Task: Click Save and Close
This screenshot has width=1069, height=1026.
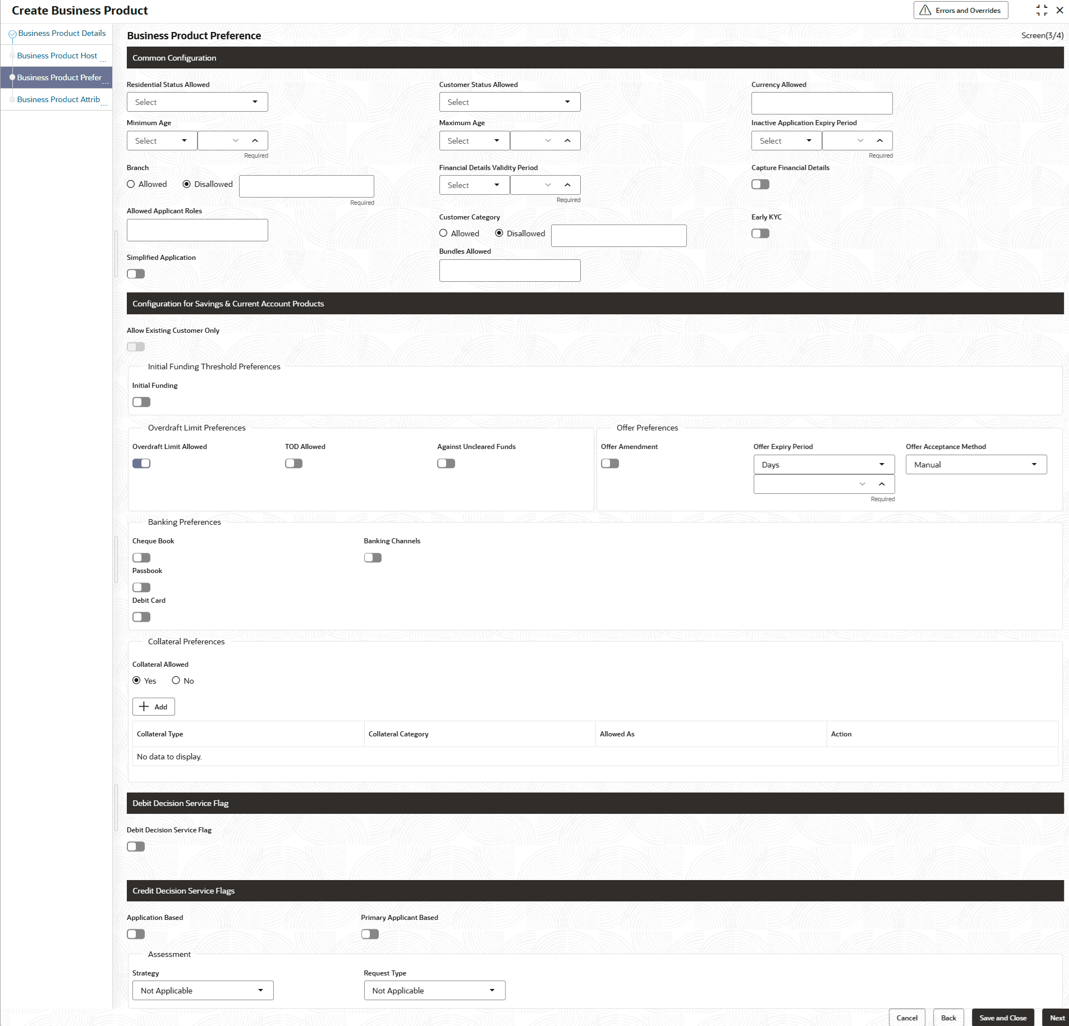Action: pyautogui.click(x=1003, y=1018)
